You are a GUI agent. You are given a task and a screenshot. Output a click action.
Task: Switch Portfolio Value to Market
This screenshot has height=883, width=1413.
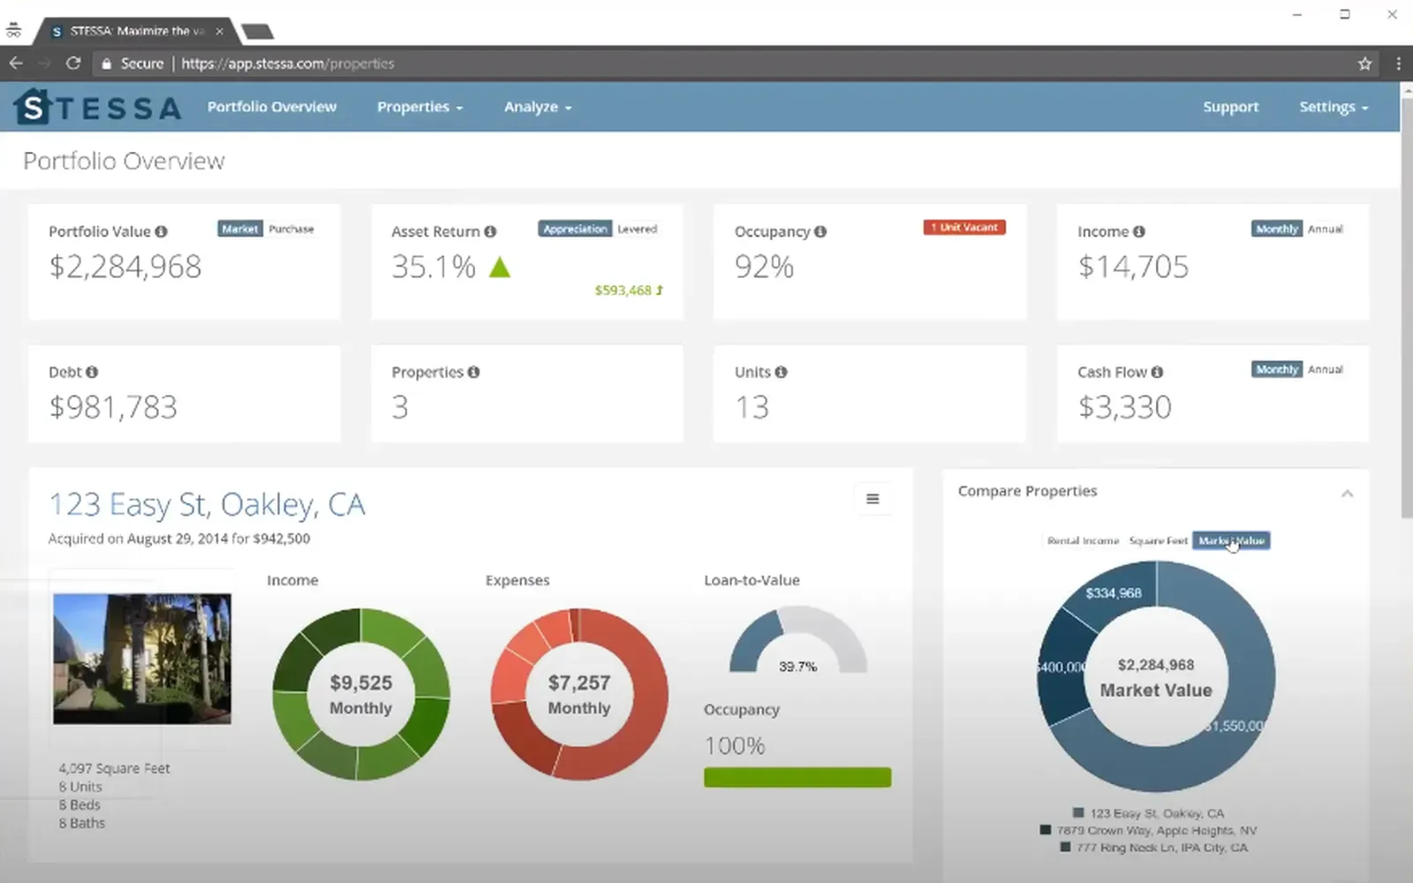pyautogui.click(x=240, y=229)
